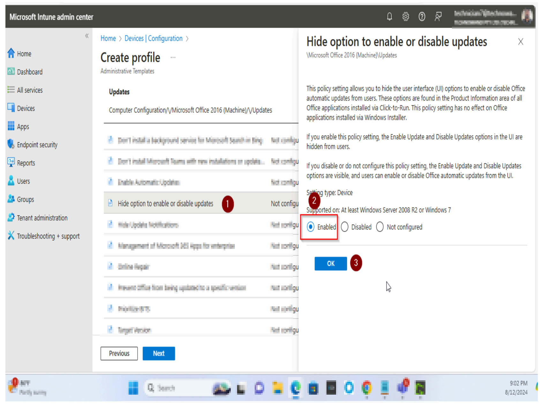The width and height of the screenshot is (540, 409).
Task: Confirm with the OK button
Action: click(331, 264)
